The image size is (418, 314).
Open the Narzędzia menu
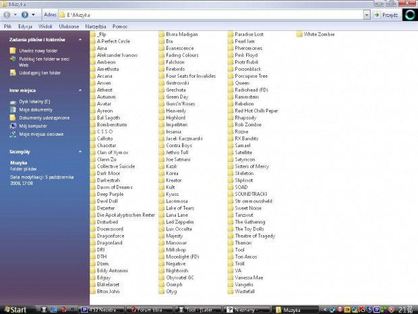tap(96, 26)
